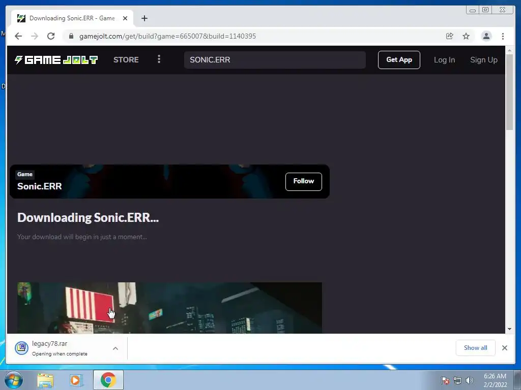Select the Downloading Sonic.ERR browser tab

click(x=72, y=18)
